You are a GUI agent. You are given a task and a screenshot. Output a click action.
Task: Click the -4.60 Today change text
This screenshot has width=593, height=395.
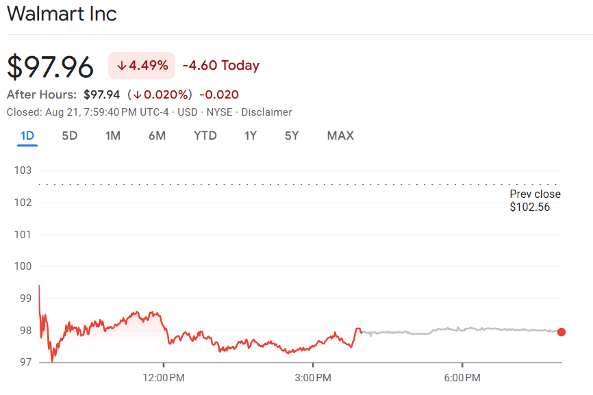(221, 66)
